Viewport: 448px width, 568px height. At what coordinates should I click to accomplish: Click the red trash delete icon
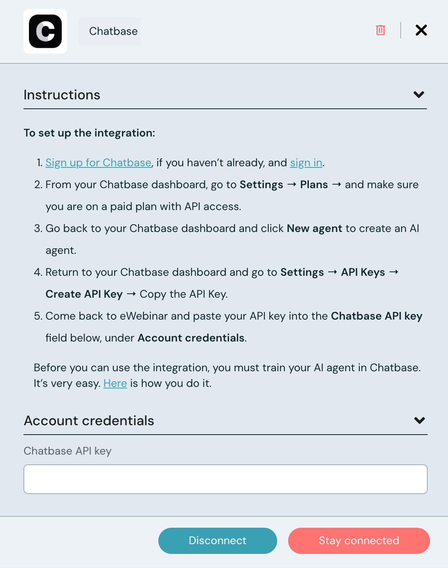click(380, 30)
